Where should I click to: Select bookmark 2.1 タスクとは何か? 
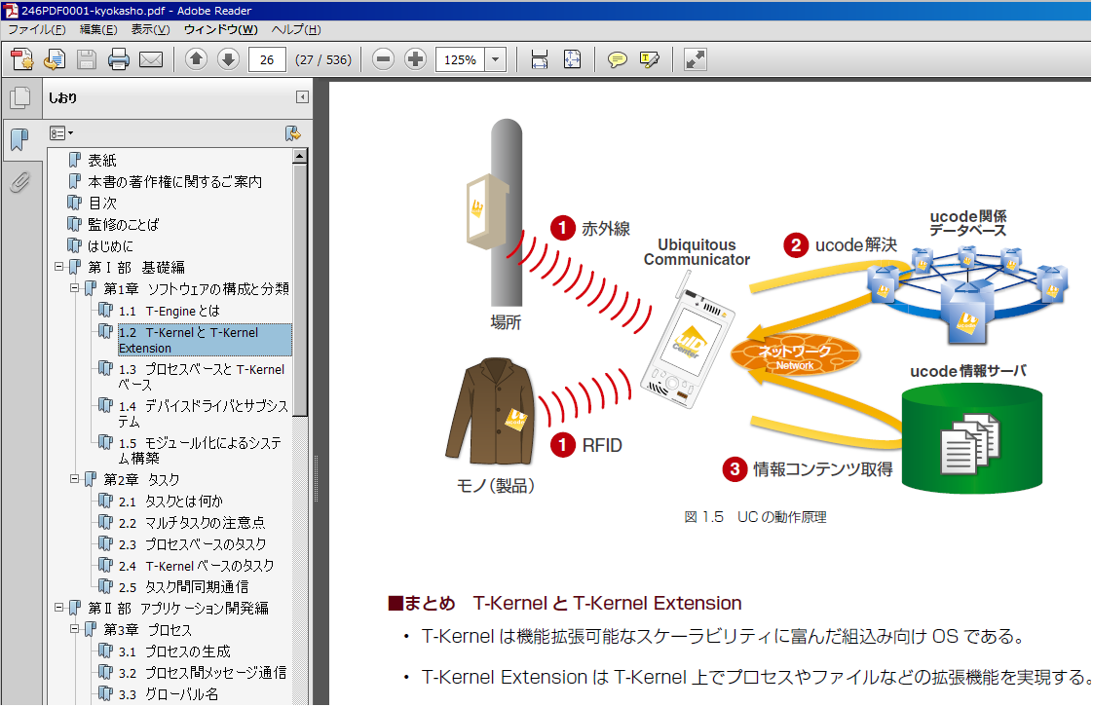(170, 502)
